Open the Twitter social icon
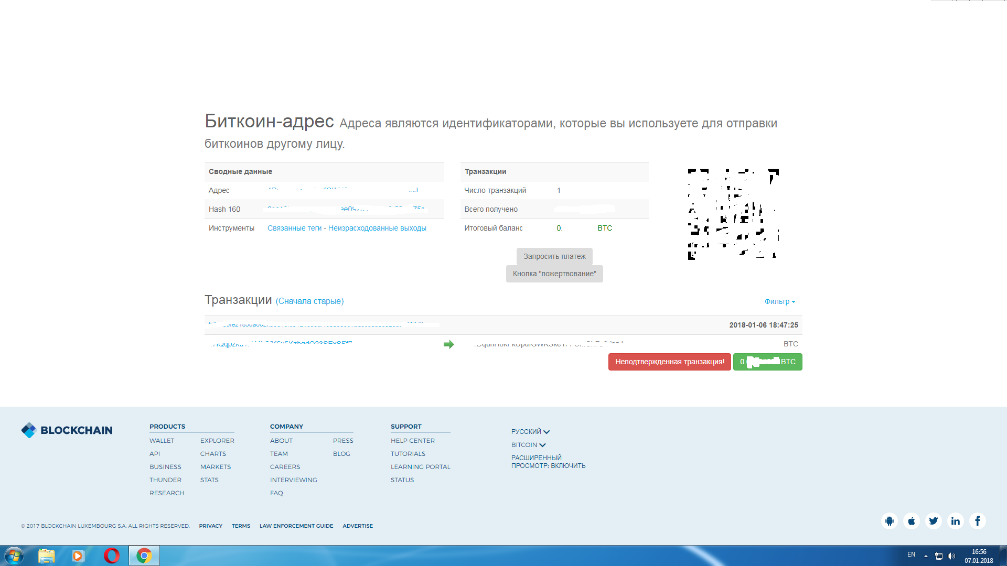1007x566 pixels. pos(934,521)
